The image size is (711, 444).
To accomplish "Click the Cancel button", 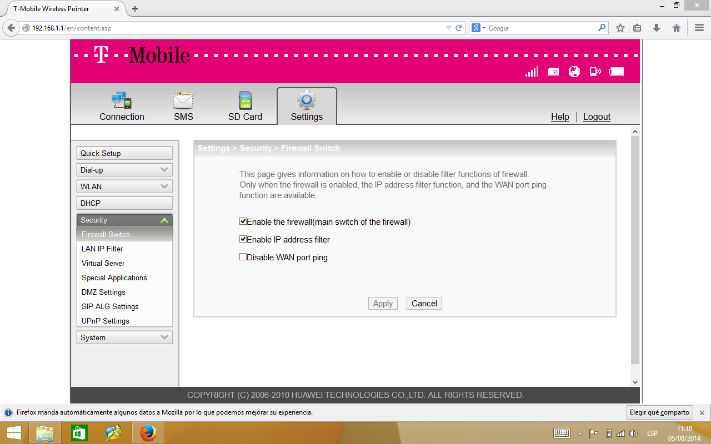I will pyautogui.click(x=424, y=304).
